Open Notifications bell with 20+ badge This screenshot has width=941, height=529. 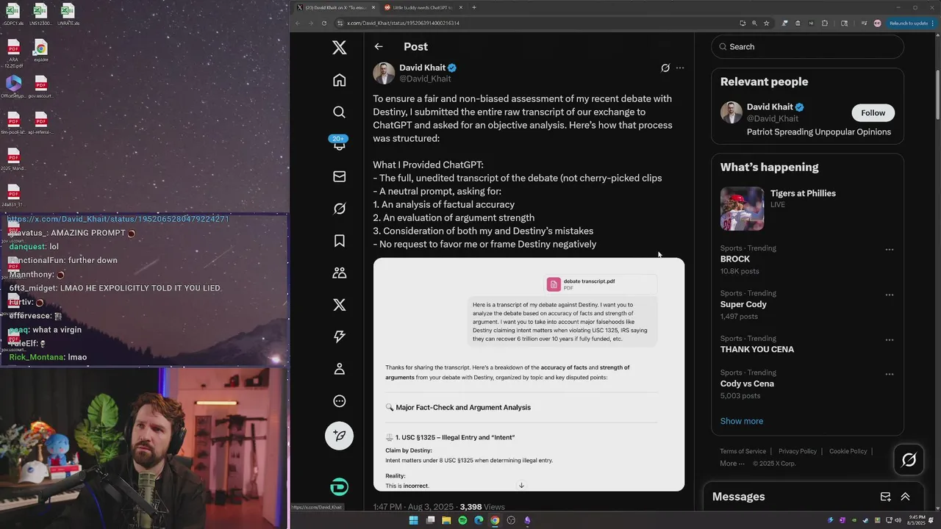click(339, 143)
